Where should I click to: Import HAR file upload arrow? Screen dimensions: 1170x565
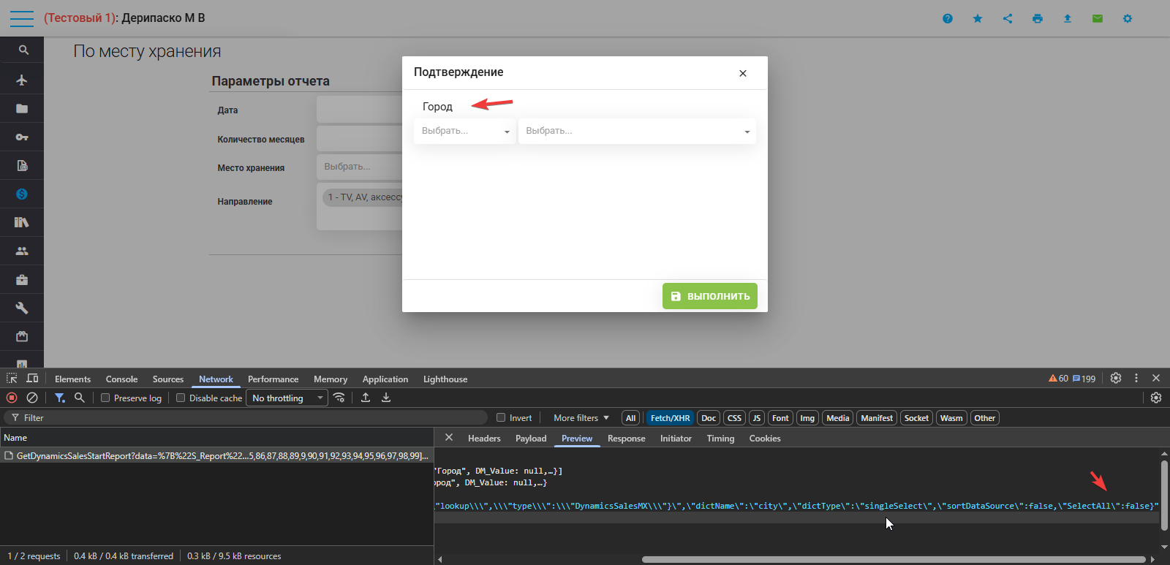pyautogui.click(x=366, y=398)
